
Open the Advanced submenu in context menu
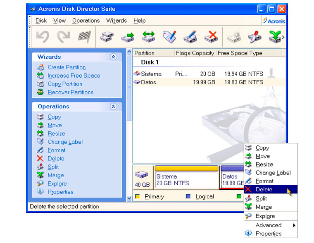pos(271,225)
